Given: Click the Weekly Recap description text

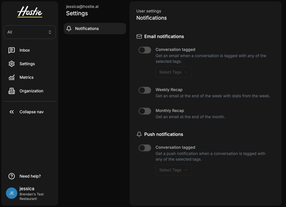Looking at the screenshot, I should click(x=213, y=96).
